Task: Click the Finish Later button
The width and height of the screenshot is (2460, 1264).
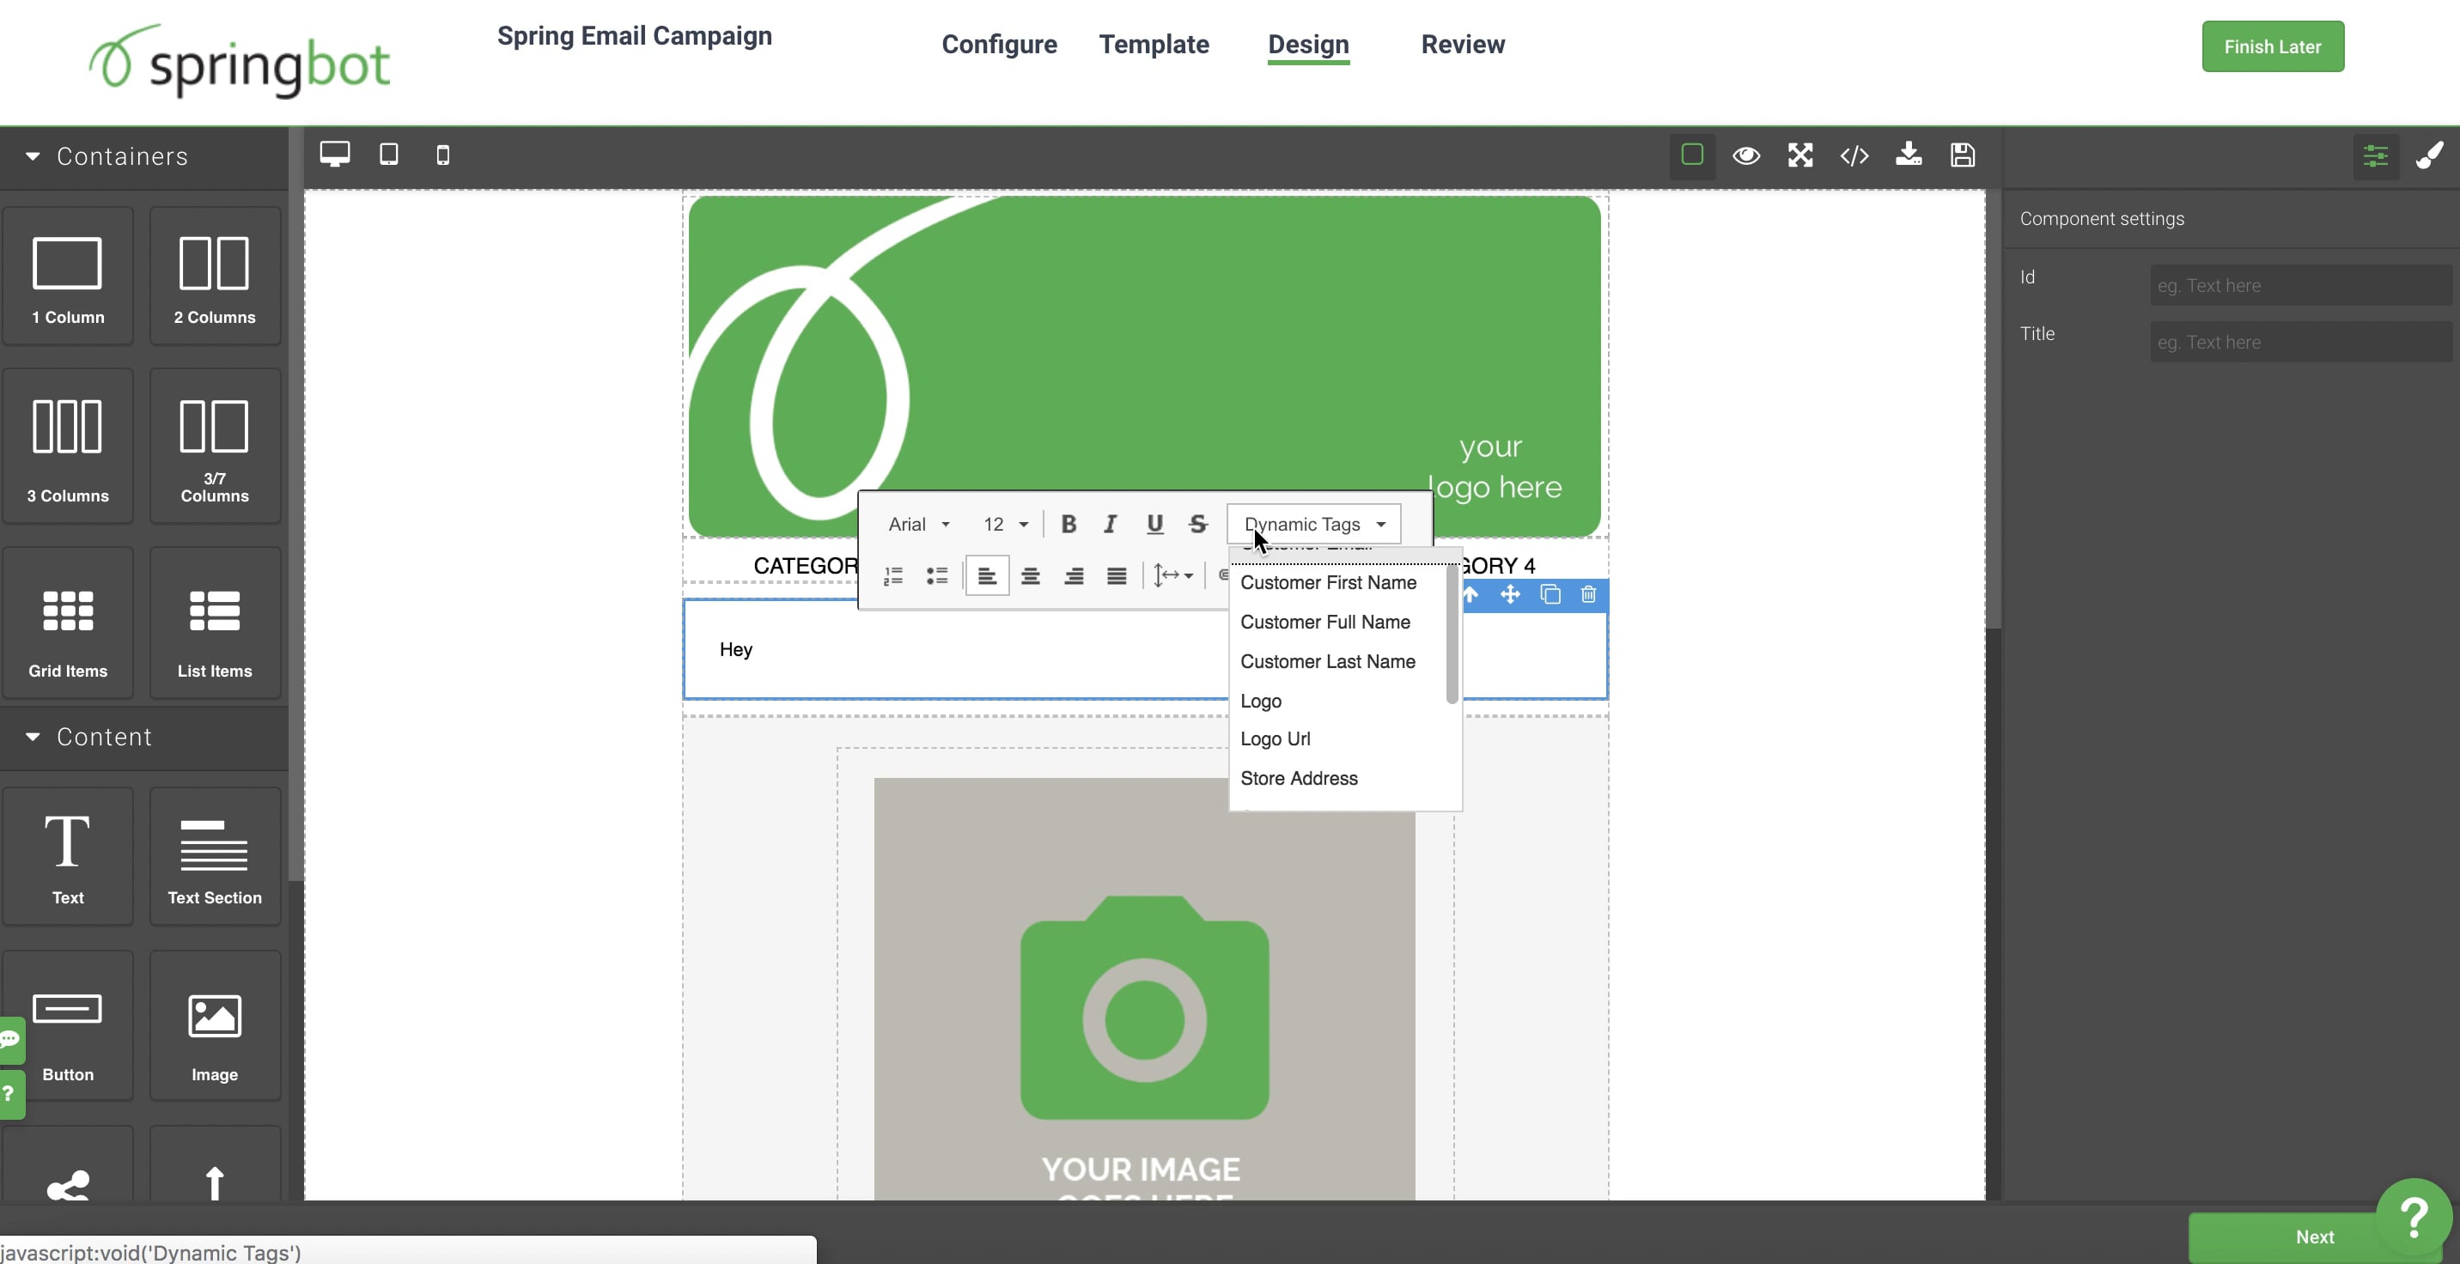Action: (x=2273, y=46)
